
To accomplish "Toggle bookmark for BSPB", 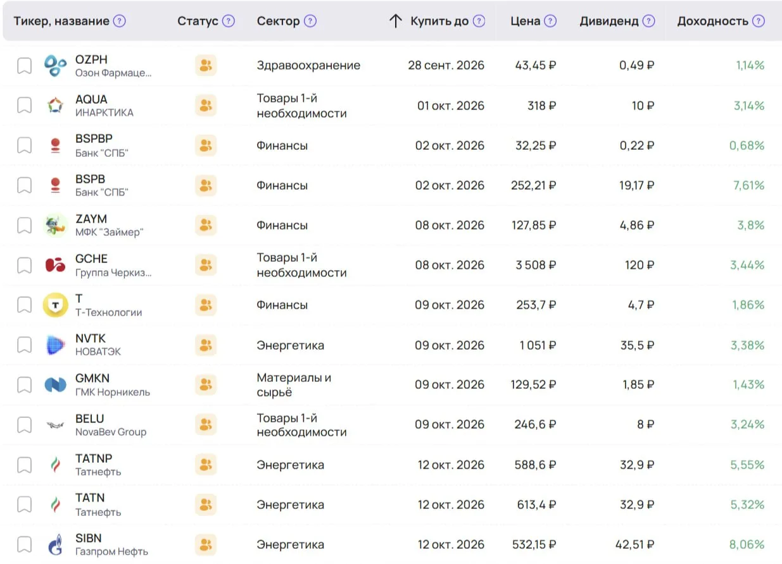I will [24, 185].
